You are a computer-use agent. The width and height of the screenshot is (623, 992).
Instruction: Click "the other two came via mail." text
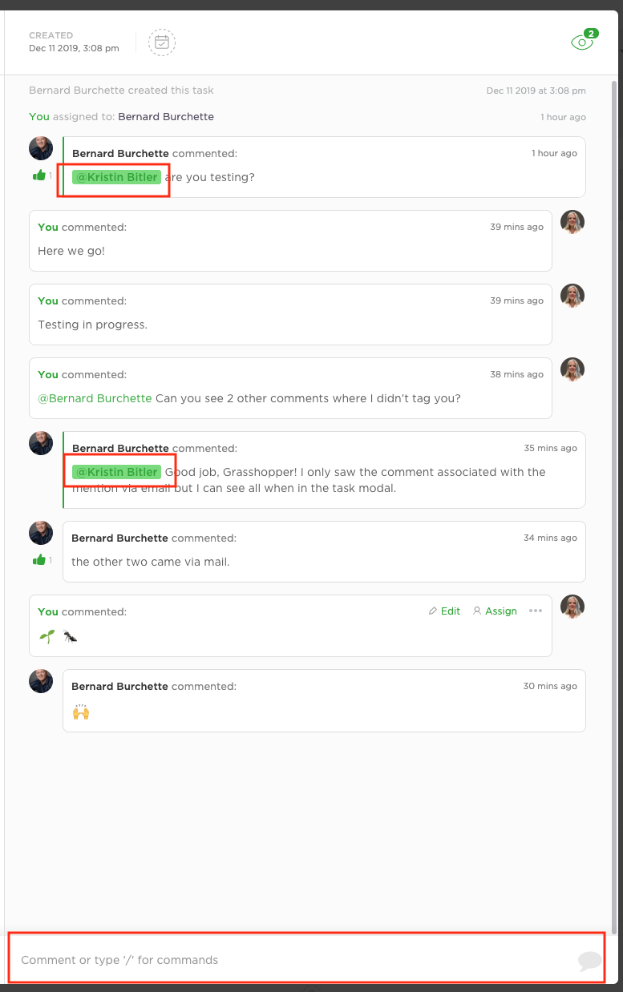point(151,562)
